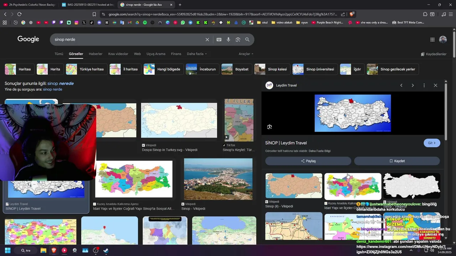This screenshot has height=256, width=456.
Task: Click the Kaydet button
Action: [x=397, y=161]
